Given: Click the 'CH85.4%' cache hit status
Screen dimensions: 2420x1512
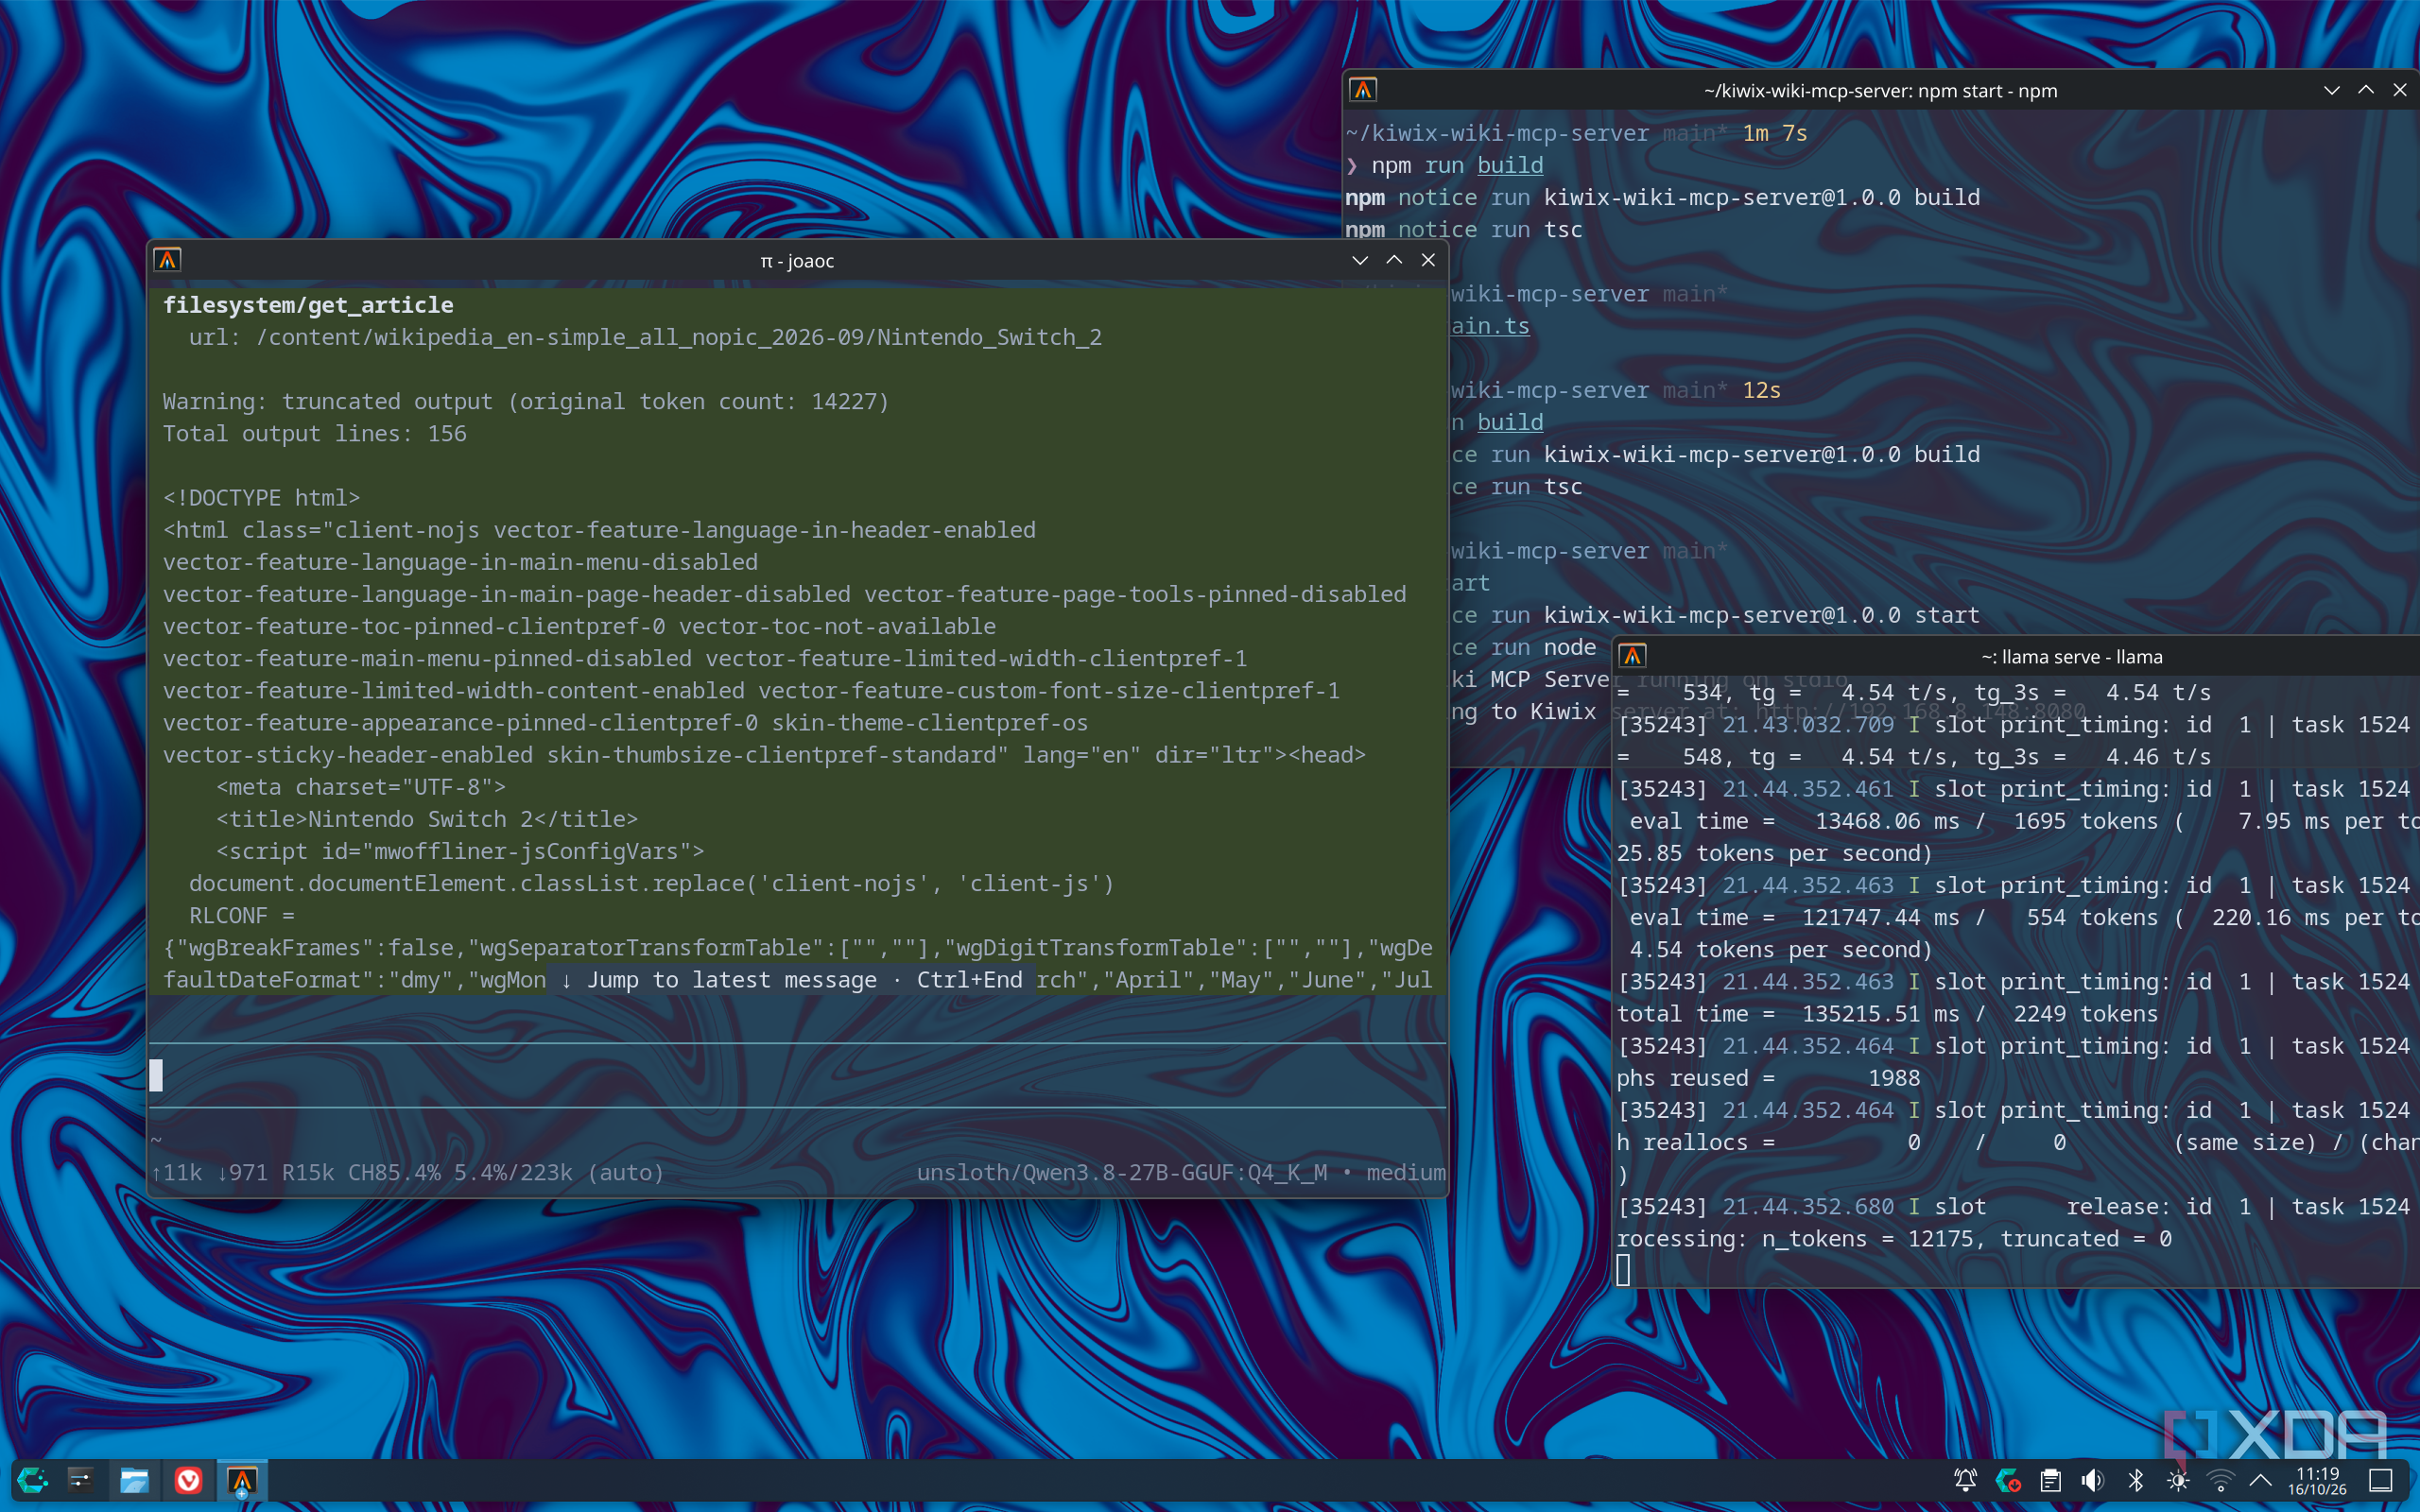Looking at the screenshot, I should coord(394,1172).
